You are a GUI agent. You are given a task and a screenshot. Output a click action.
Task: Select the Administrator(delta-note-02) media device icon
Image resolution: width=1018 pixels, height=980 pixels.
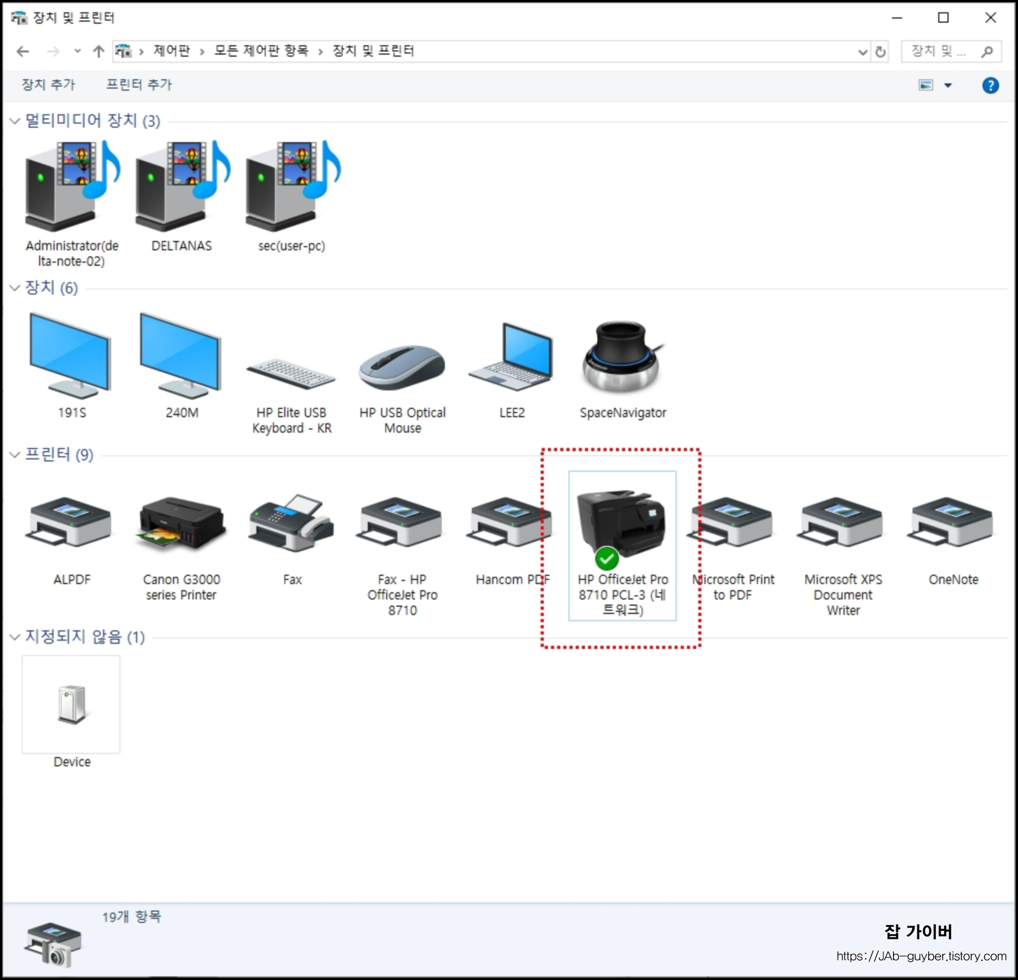72,187
